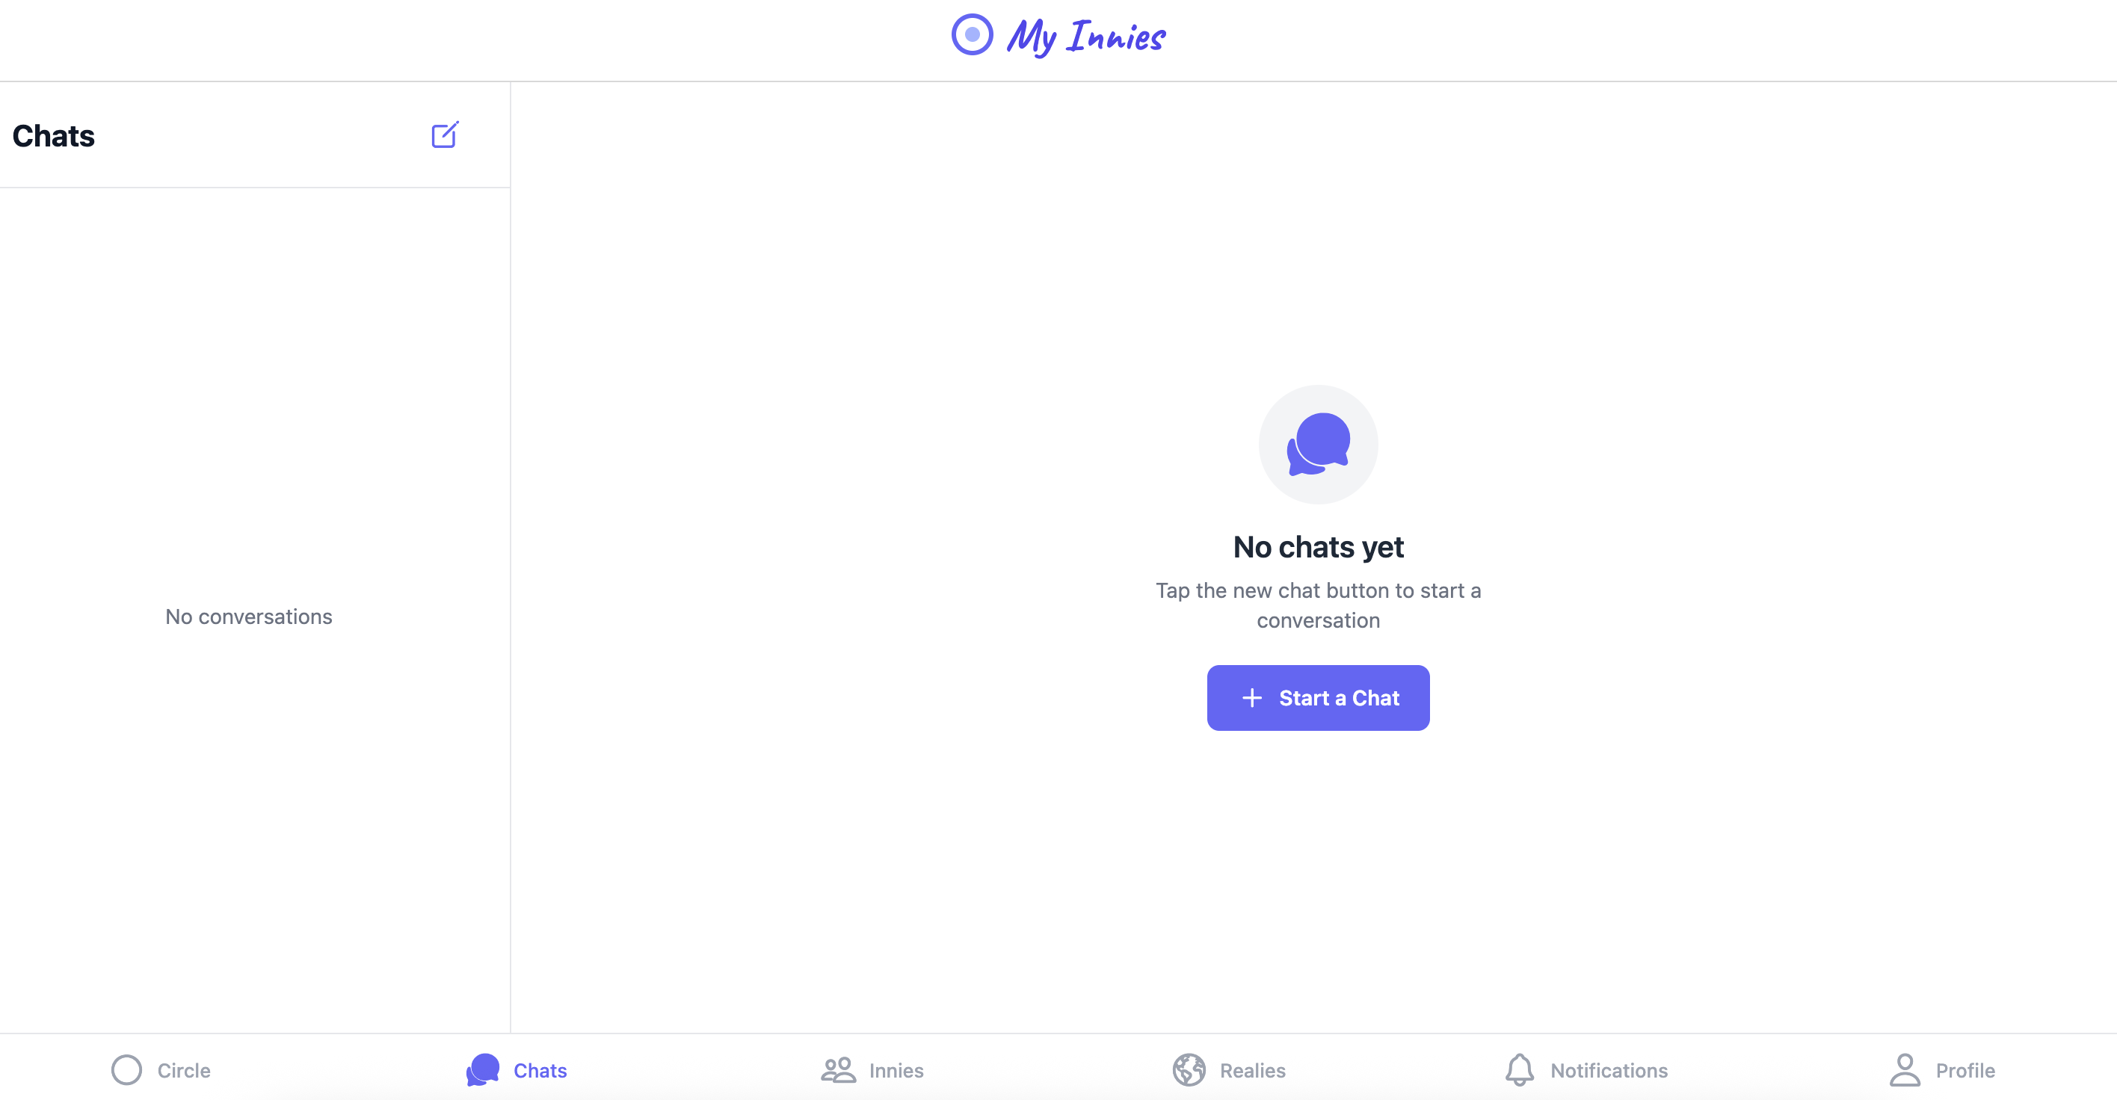Open the Circle tab label
The width and height of the screenshot is (2117, 1100).
(184, 1070)
